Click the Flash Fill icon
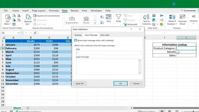The height and width of the screenshot is (112, 199). (154, 16)
